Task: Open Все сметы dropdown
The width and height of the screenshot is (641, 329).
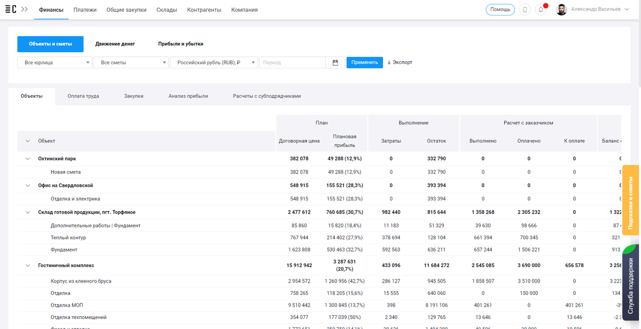Action: (x=131, y=62)
